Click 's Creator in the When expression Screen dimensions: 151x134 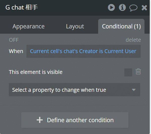[87, 51]
